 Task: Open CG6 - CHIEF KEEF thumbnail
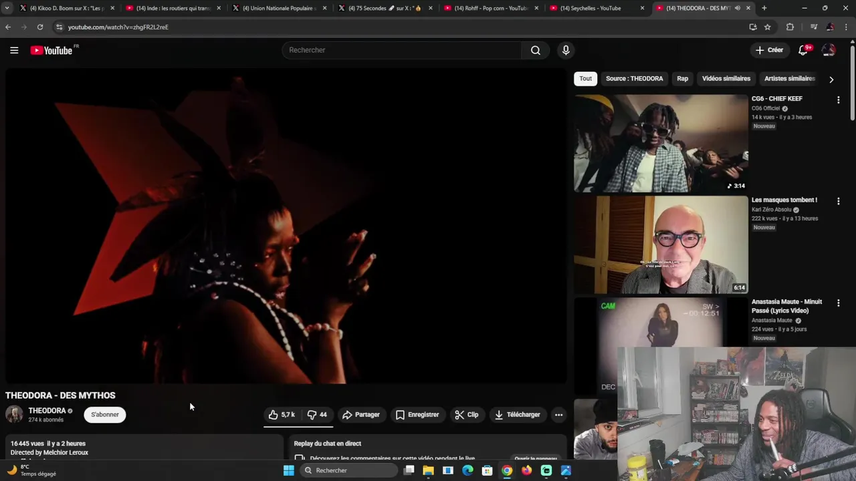(x=661, y=143)
